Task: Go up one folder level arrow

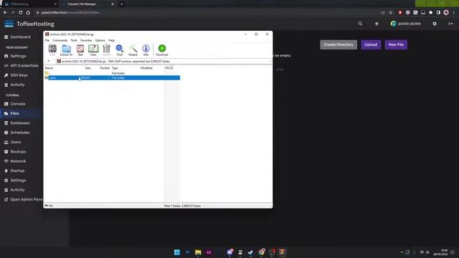Action: click(x=49, y=61)
